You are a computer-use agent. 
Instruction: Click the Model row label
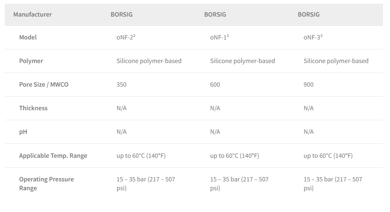pyautogui.click(x=28, y=37)
